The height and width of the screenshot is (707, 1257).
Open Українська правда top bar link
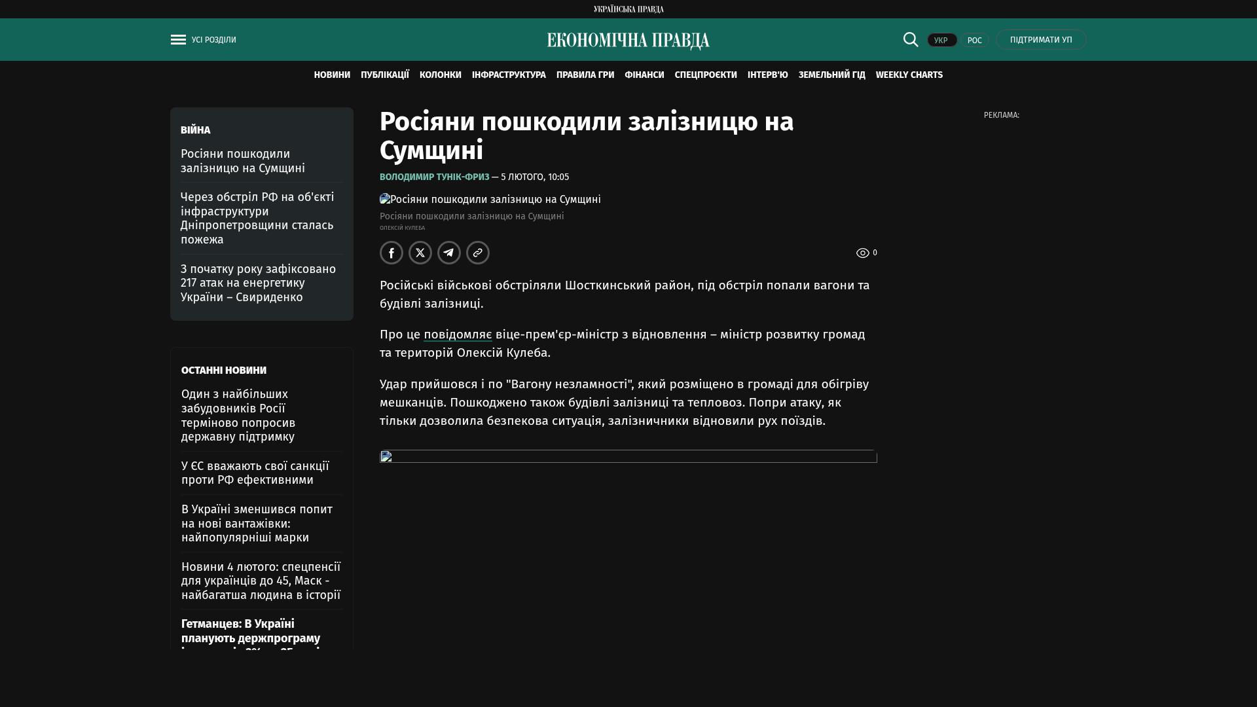point(628,9)
